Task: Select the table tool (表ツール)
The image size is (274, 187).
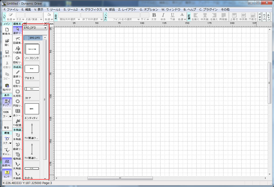Action: point(18,113)
